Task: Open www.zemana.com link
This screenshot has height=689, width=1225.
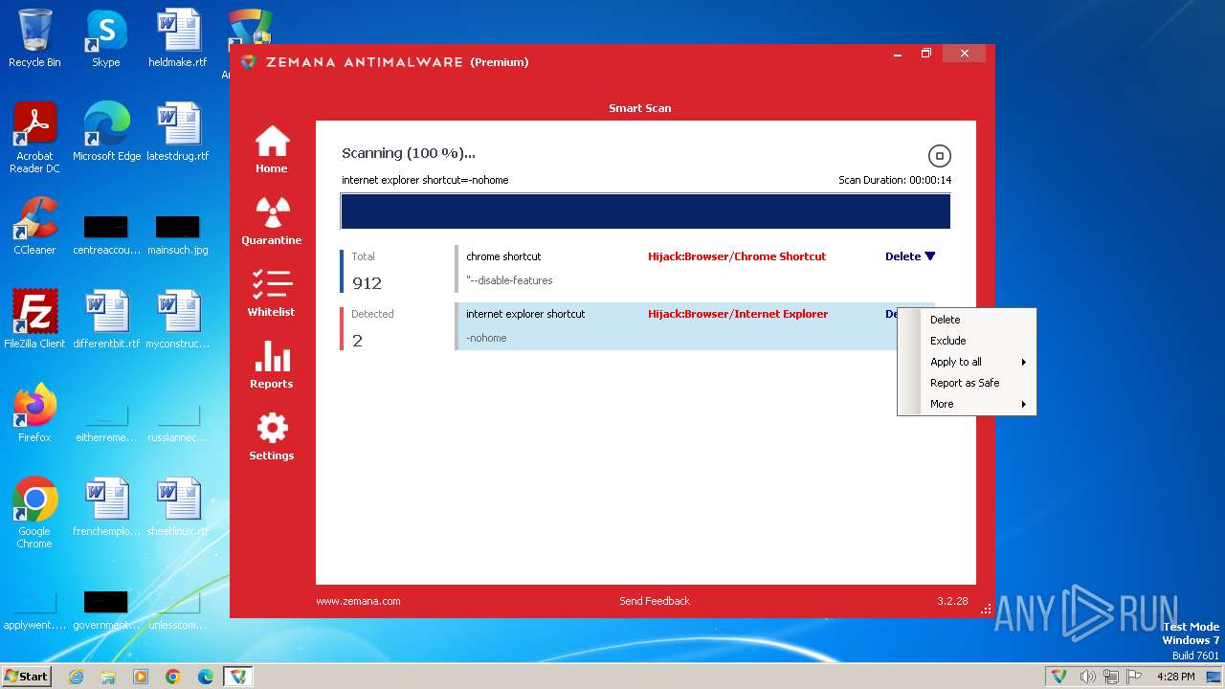Action: click(x=358, y=601)
